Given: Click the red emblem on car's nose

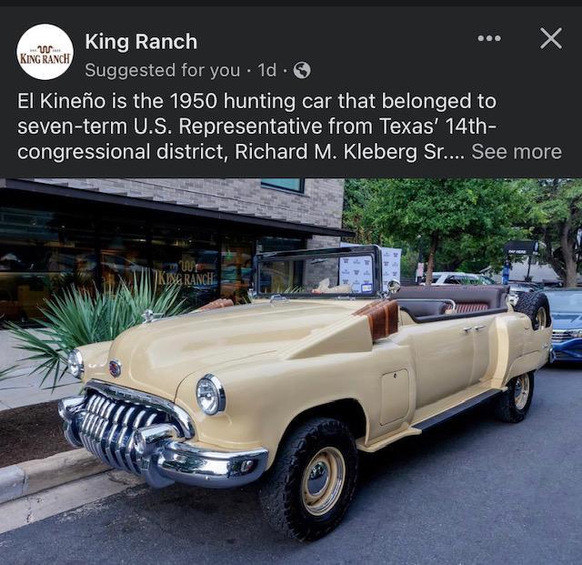Looking at the screenshot, I should pyautogui.click(x=115, y=368).
